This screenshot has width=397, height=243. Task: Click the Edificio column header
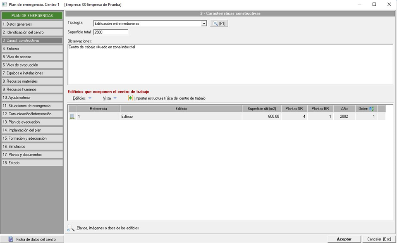click(181, 109)
